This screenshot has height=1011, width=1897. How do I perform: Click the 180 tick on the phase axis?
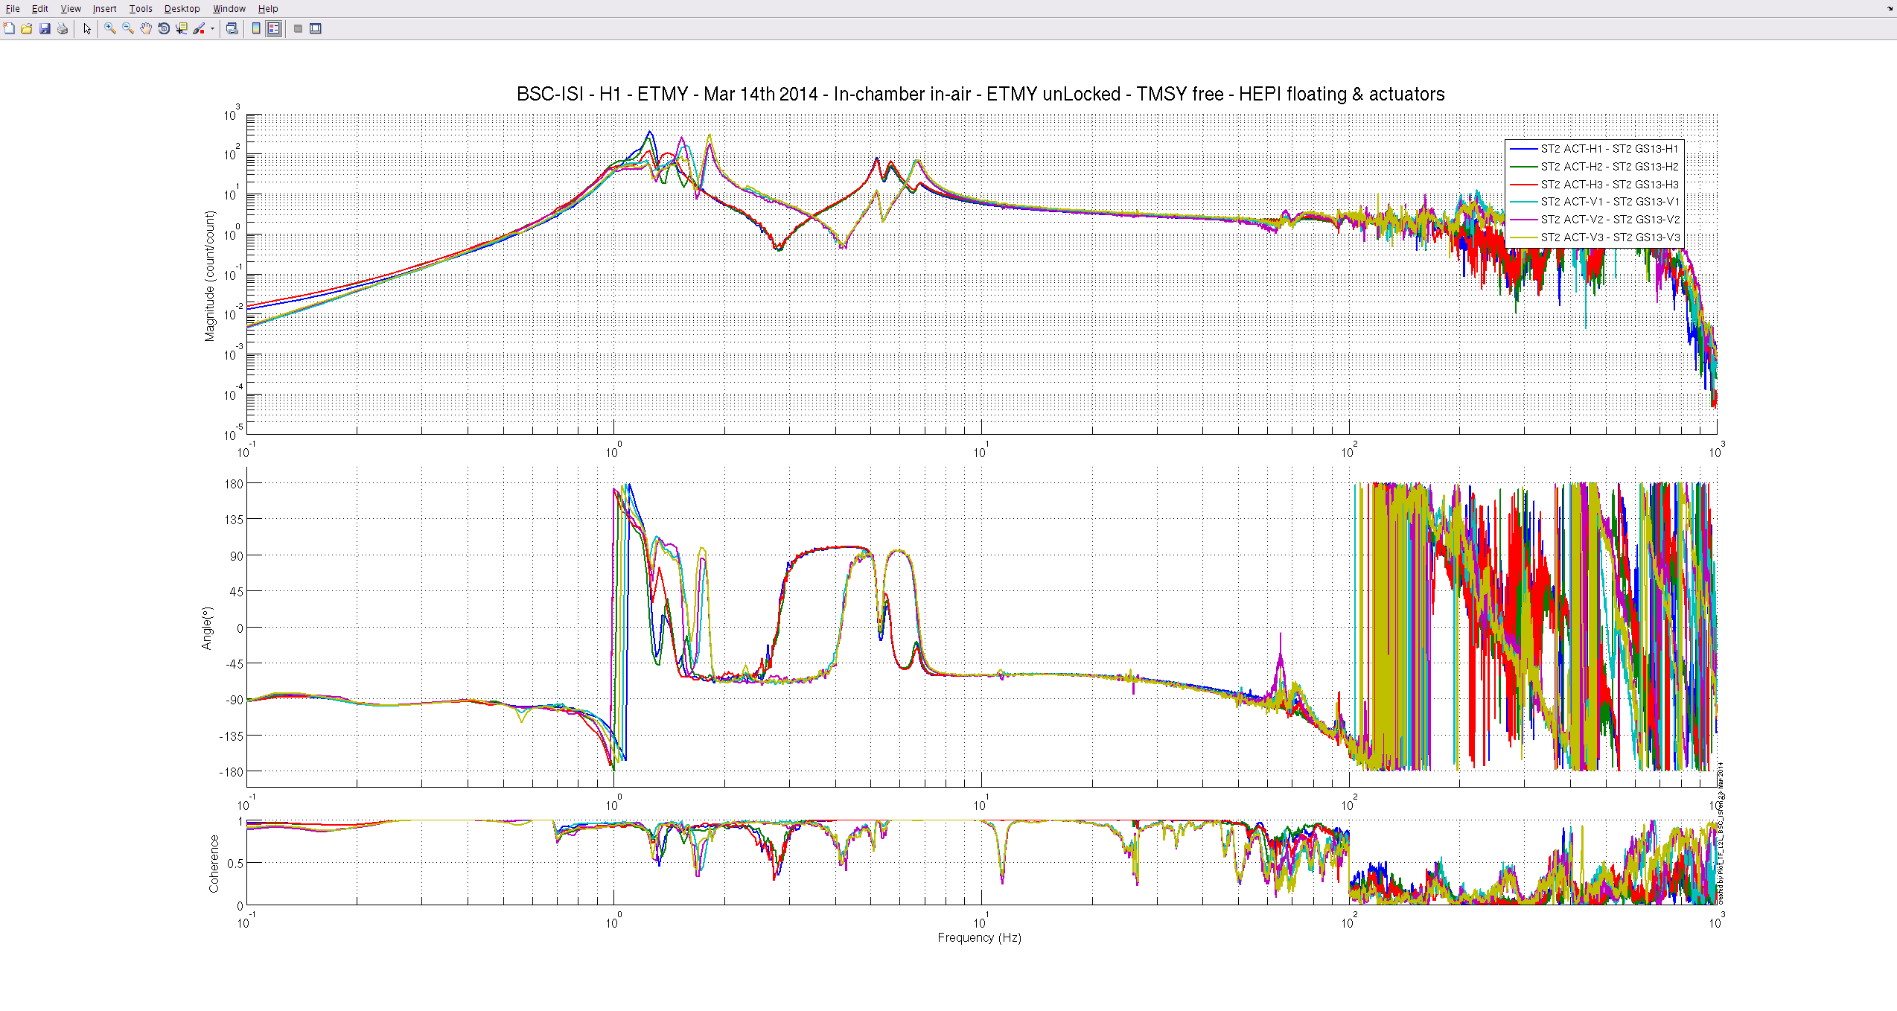(x=235, y=484)
